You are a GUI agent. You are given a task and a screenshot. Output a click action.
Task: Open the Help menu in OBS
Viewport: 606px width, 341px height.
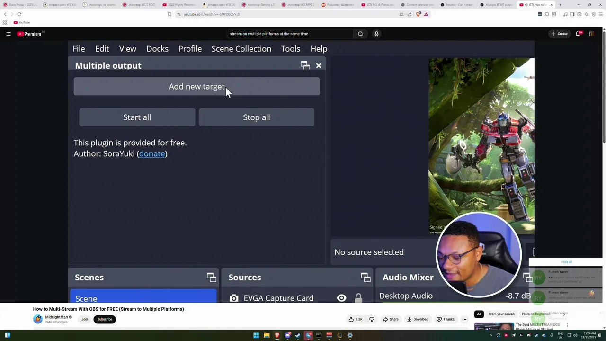[319, 49]
